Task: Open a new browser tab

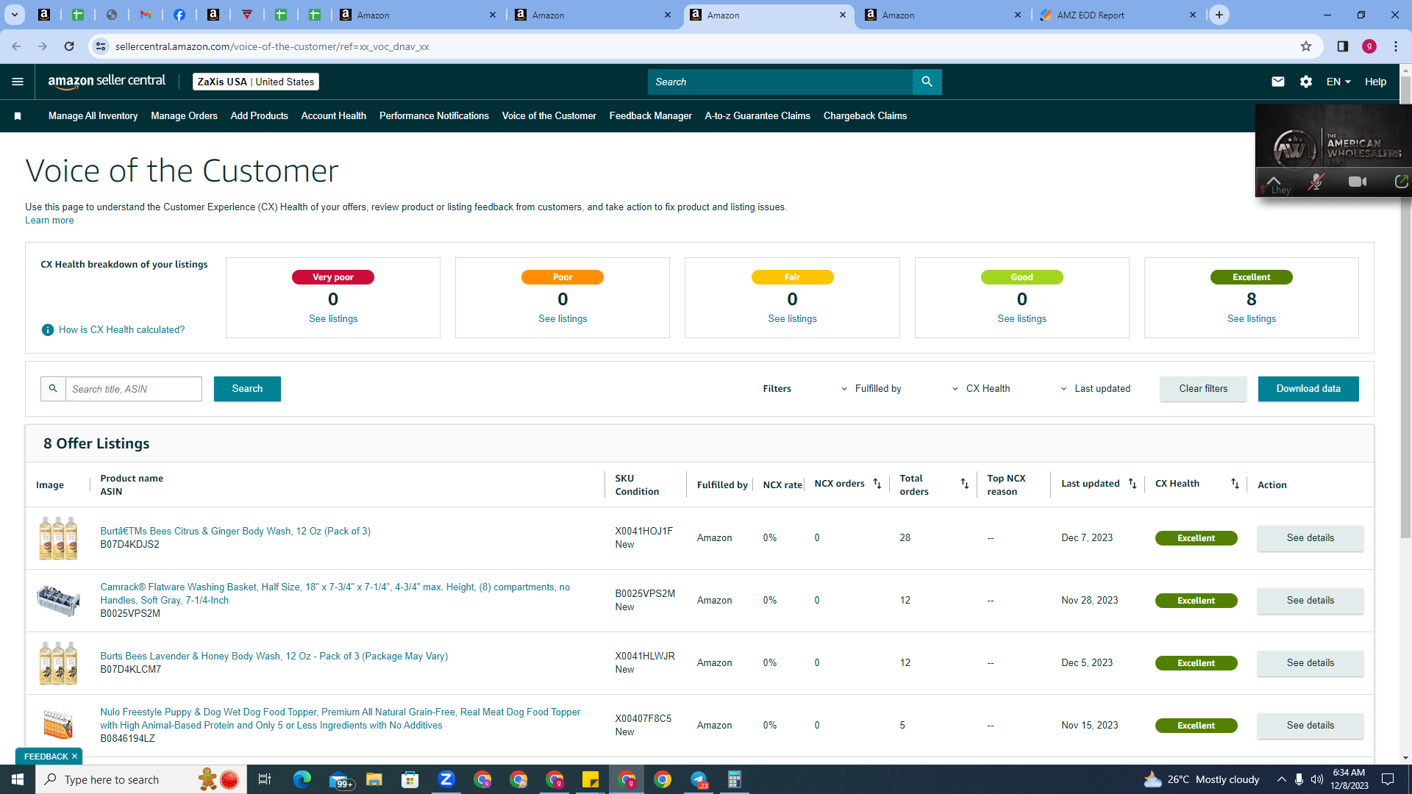Action: click(x=1219, y=15)
